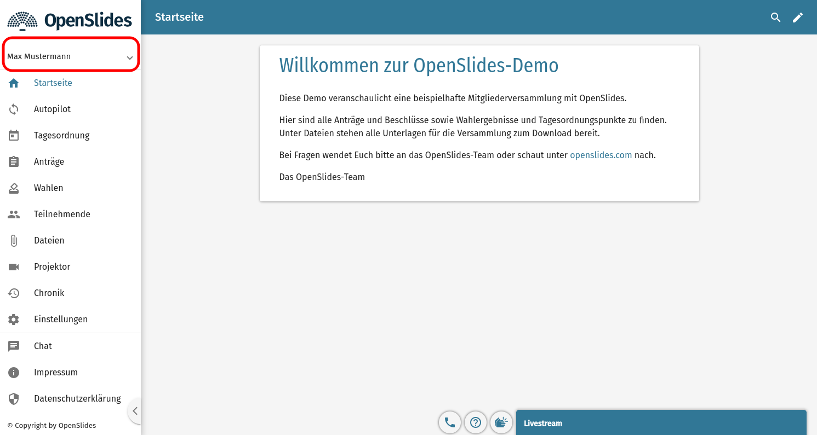
Task: Open the Chat page
Action: click(x=71, y=346)
